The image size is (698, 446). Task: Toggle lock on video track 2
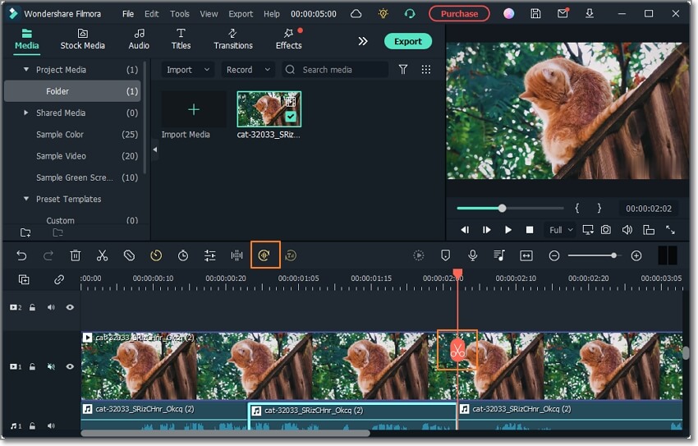(33, 307)
